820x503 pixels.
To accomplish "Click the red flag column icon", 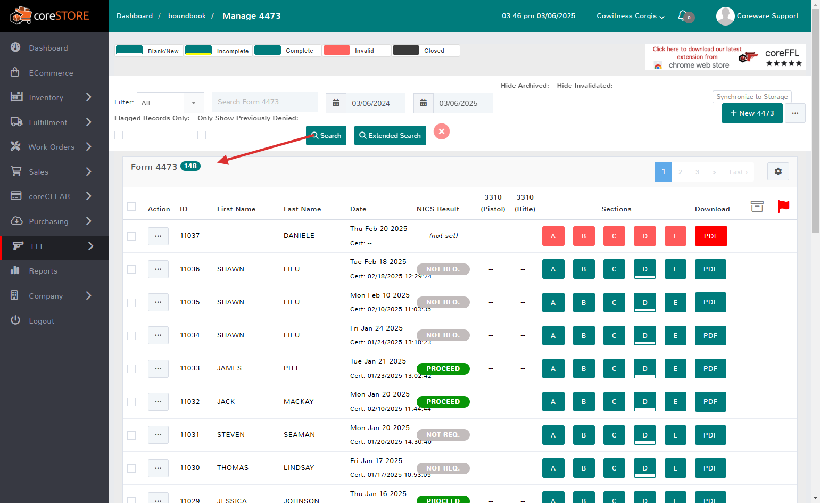I will (x=783, y=207).
